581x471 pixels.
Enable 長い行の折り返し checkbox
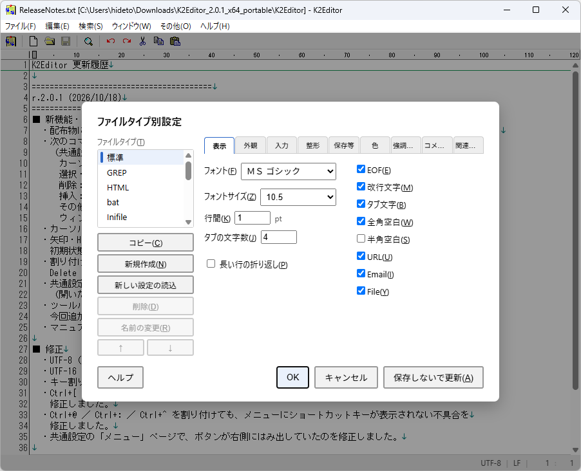211,264
